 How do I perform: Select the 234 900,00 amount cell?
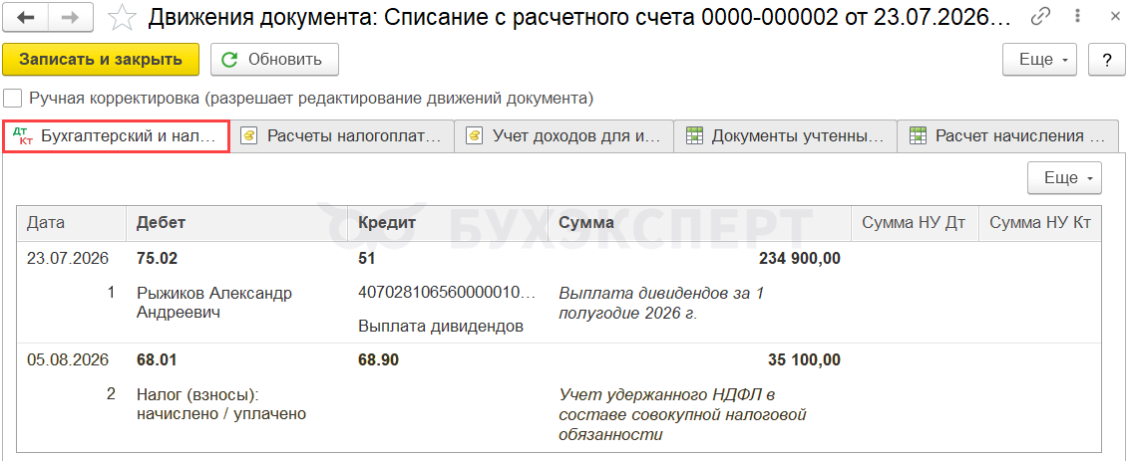[x=799, y=259]
